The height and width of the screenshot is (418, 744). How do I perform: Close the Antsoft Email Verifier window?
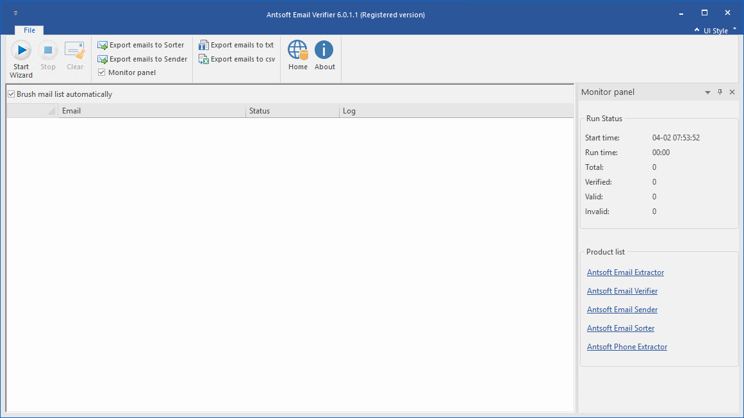pyautogui.click(x=727, y=13)
